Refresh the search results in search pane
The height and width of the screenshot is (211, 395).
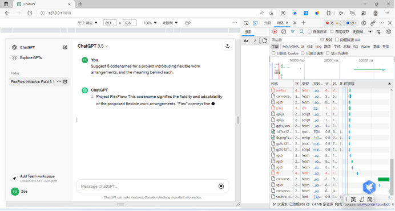click(x=264, y=40)
